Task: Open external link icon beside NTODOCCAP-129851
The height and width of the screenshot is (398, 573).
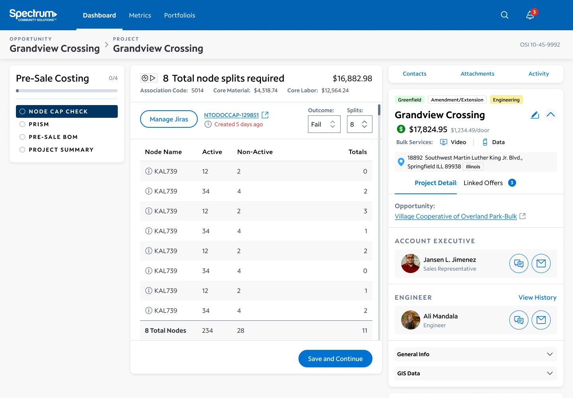Action: tap(265, 115)
